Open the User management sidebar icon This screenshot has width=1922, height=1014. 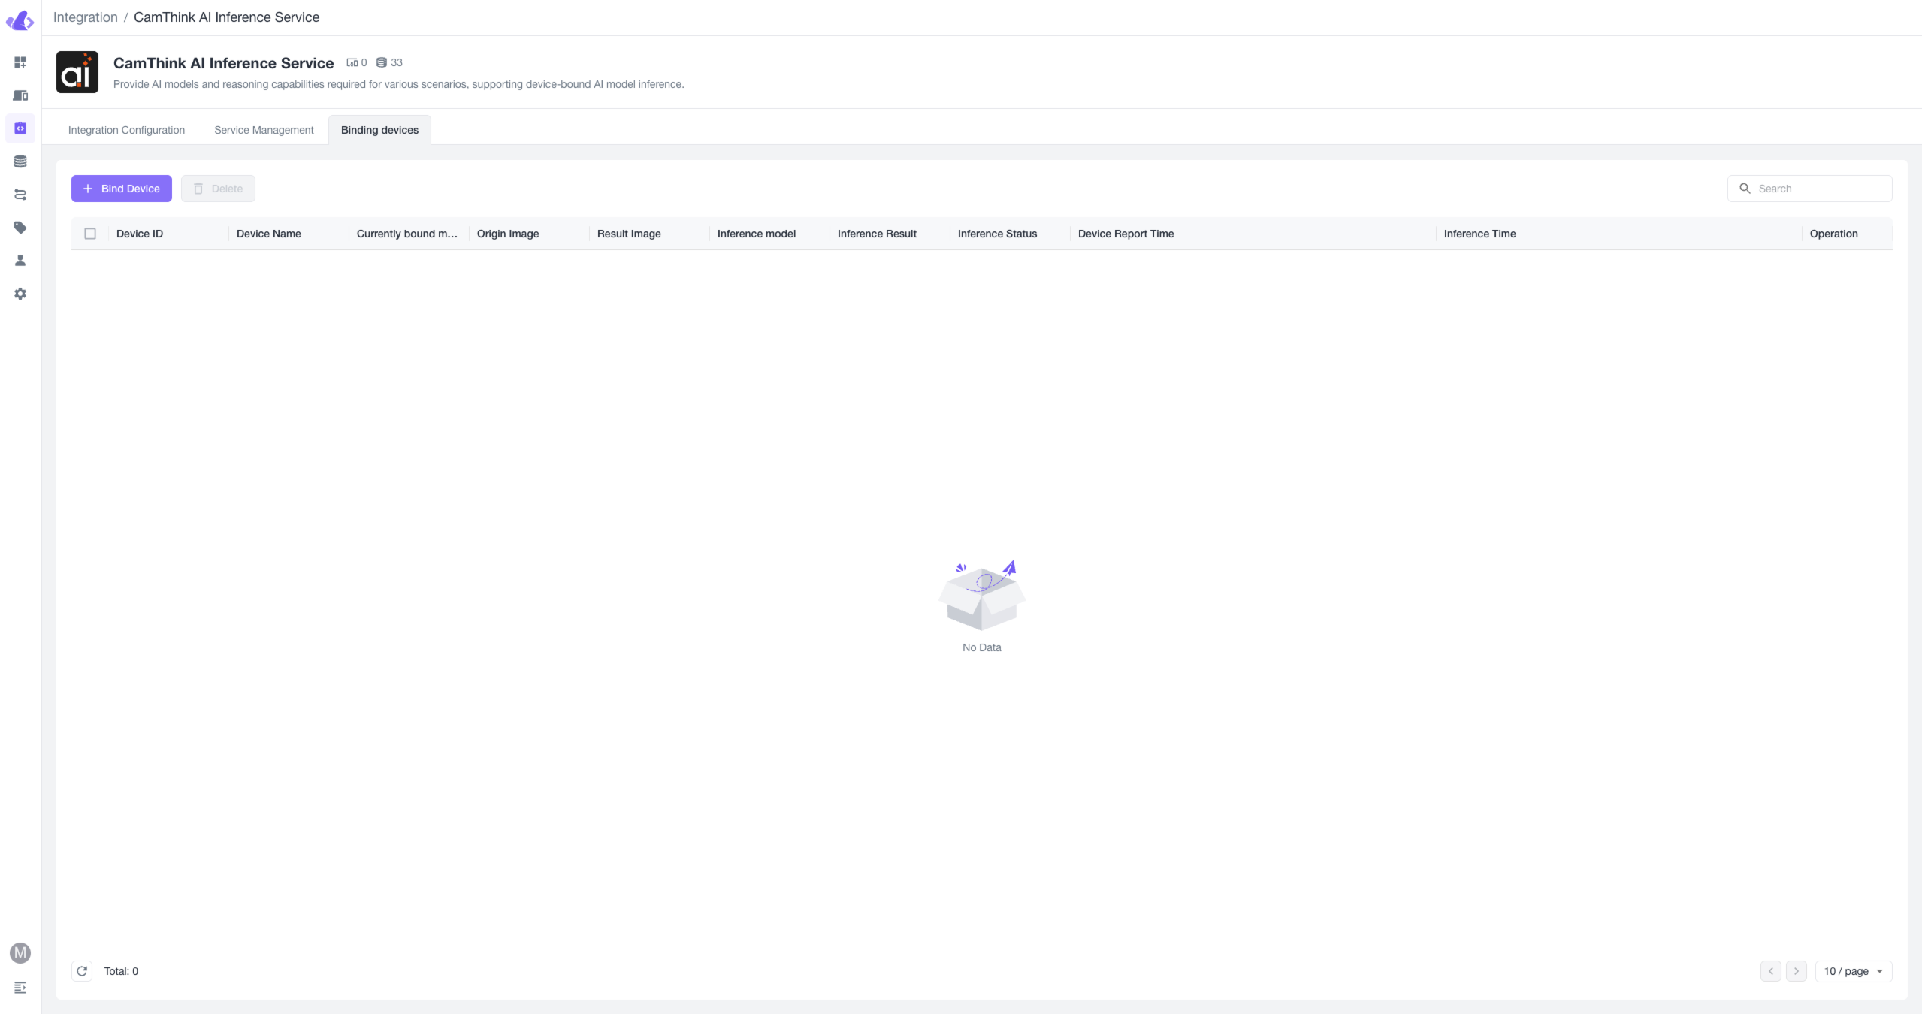point(20,260)
